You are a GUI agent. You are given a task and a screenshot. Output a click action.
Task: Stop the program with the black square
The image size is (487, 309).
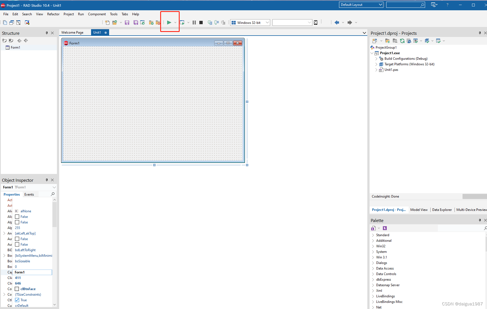201,23
